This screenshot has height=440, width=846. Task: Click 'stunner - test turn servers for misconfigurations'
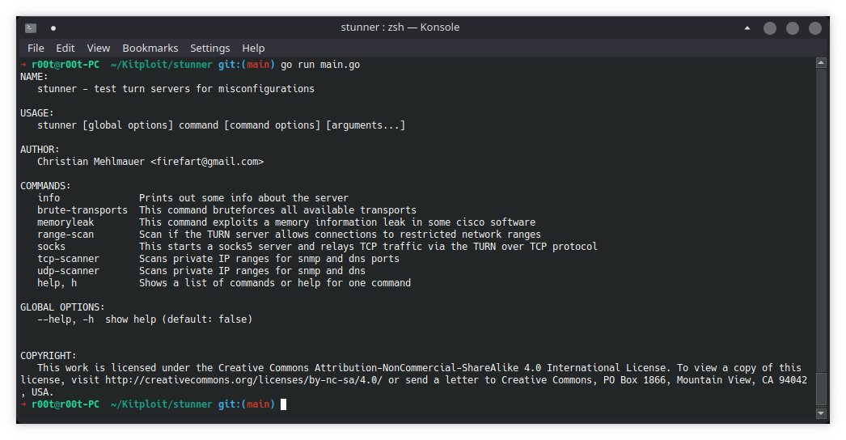point(176,88)
